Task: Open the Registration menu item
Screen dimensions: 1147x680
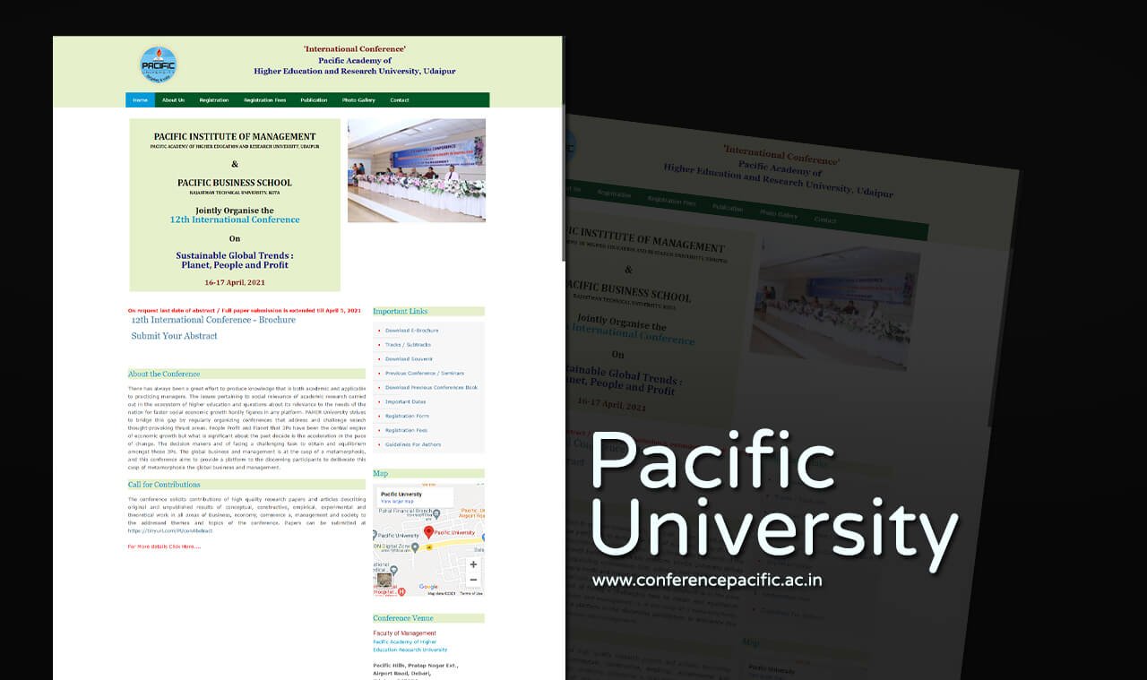Action: click(x=214, y=100)
